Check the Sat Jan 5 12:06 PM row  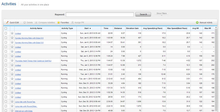pyautogui.click(x=6, y=56)
